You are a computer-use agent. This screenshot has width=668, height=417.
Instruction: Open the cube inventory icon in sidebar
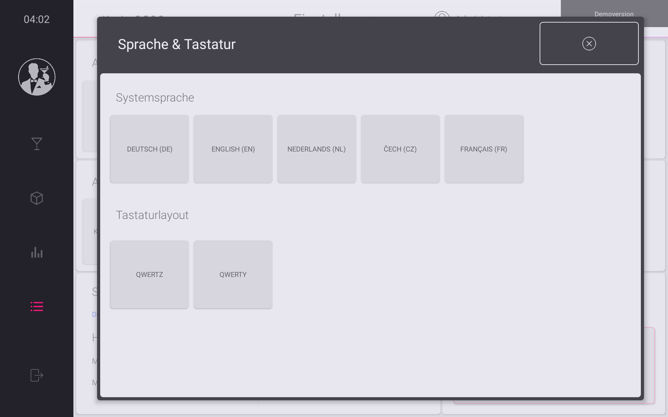click(x=37, y=198)
